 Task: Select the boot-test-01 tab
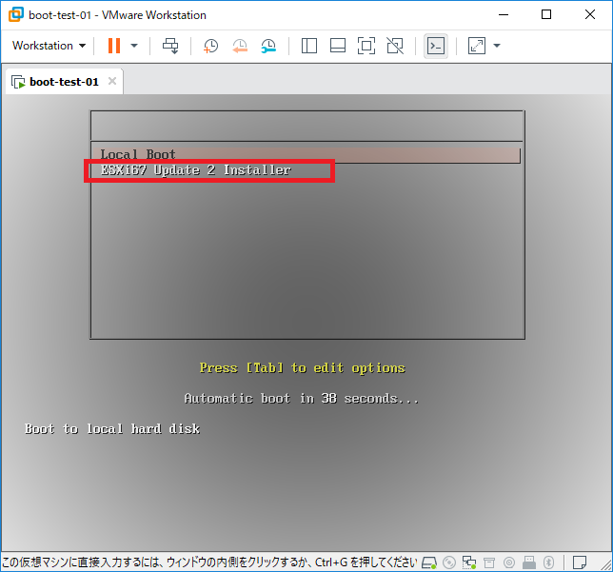tap(64, 82)
